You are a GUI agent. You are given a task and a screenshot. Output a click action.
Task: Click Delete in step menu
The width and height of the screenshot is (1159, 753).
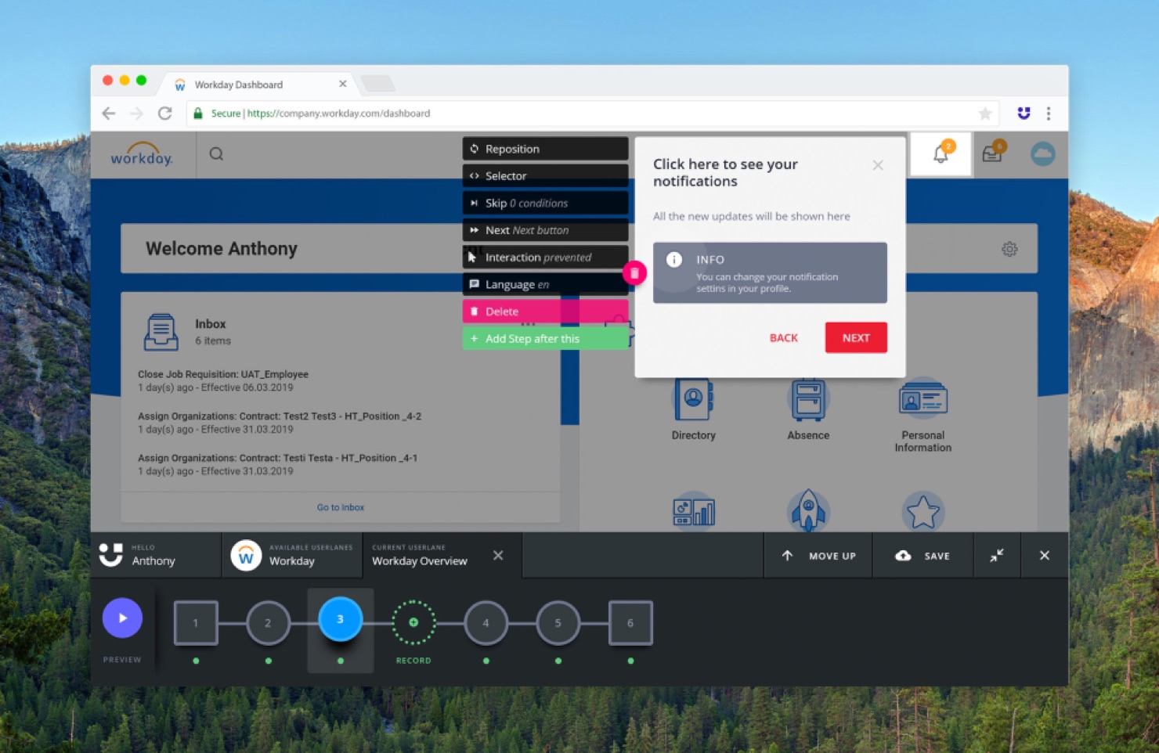[x=545, y=311]
